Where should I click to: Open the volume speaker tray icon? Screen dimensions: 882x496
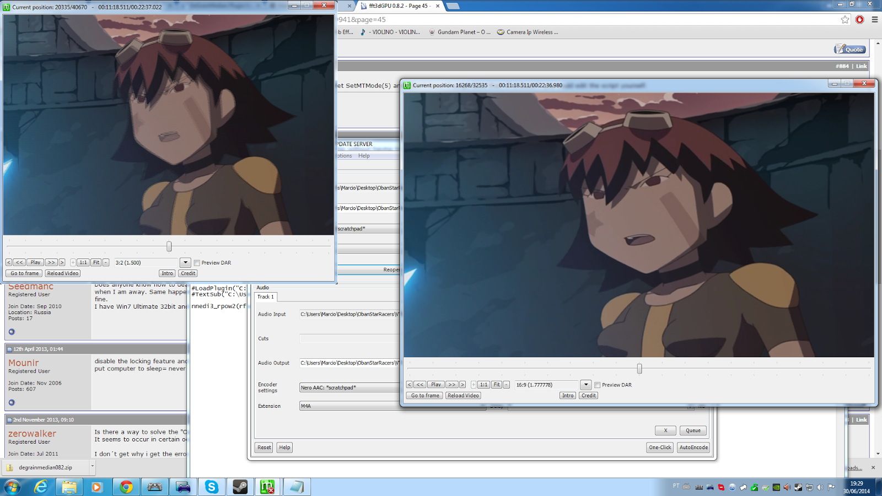click(x=820, y=487)
